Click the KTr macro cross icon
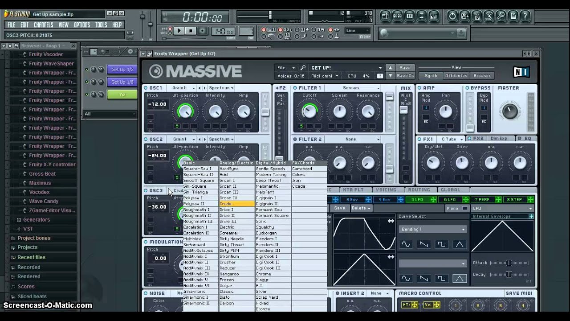This screenshot has width=570, height=321. click(x=415, y=305)
